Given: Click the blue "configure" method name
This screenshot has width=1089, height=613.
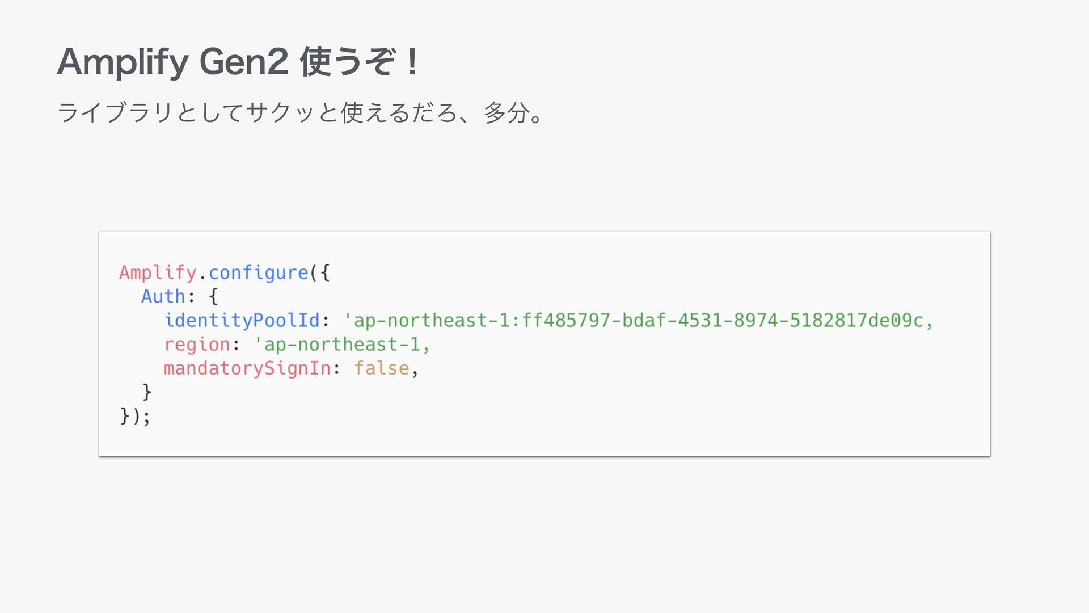Looking at the screenshot, I should click(x=259, y=273).
